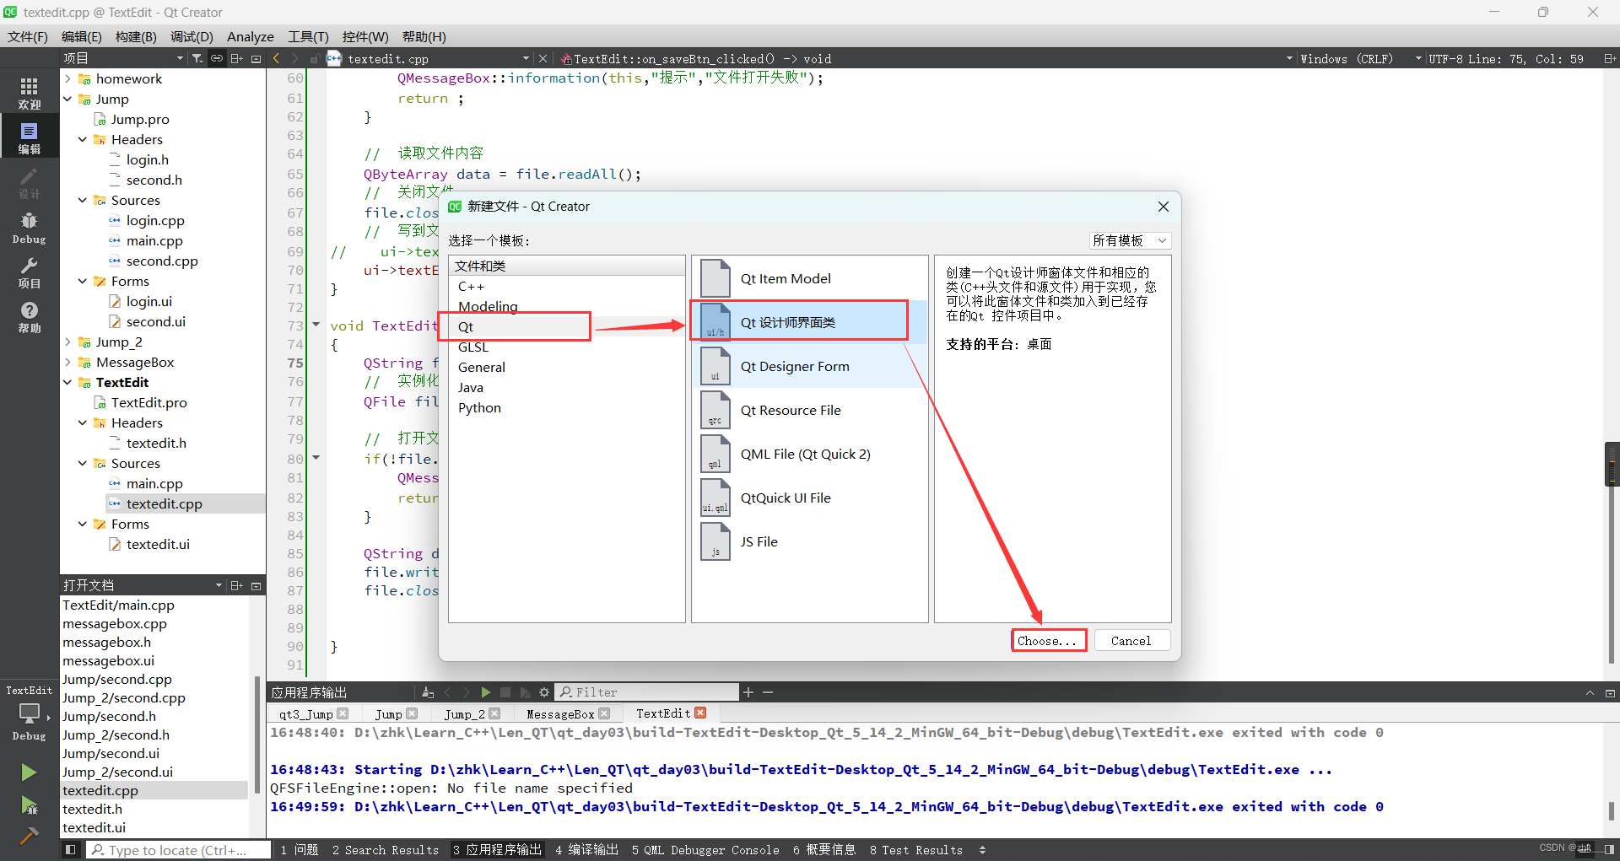Image resolution: width=1620 pixels, height=861 pixels.
Task: Click the green Run button in sidebar
Action: [x=29, y=772]
